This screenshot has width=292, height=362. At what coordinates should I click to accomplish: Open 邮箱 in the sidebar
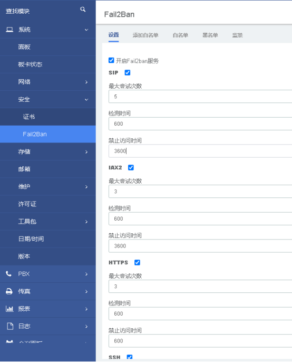click(48, 169)
